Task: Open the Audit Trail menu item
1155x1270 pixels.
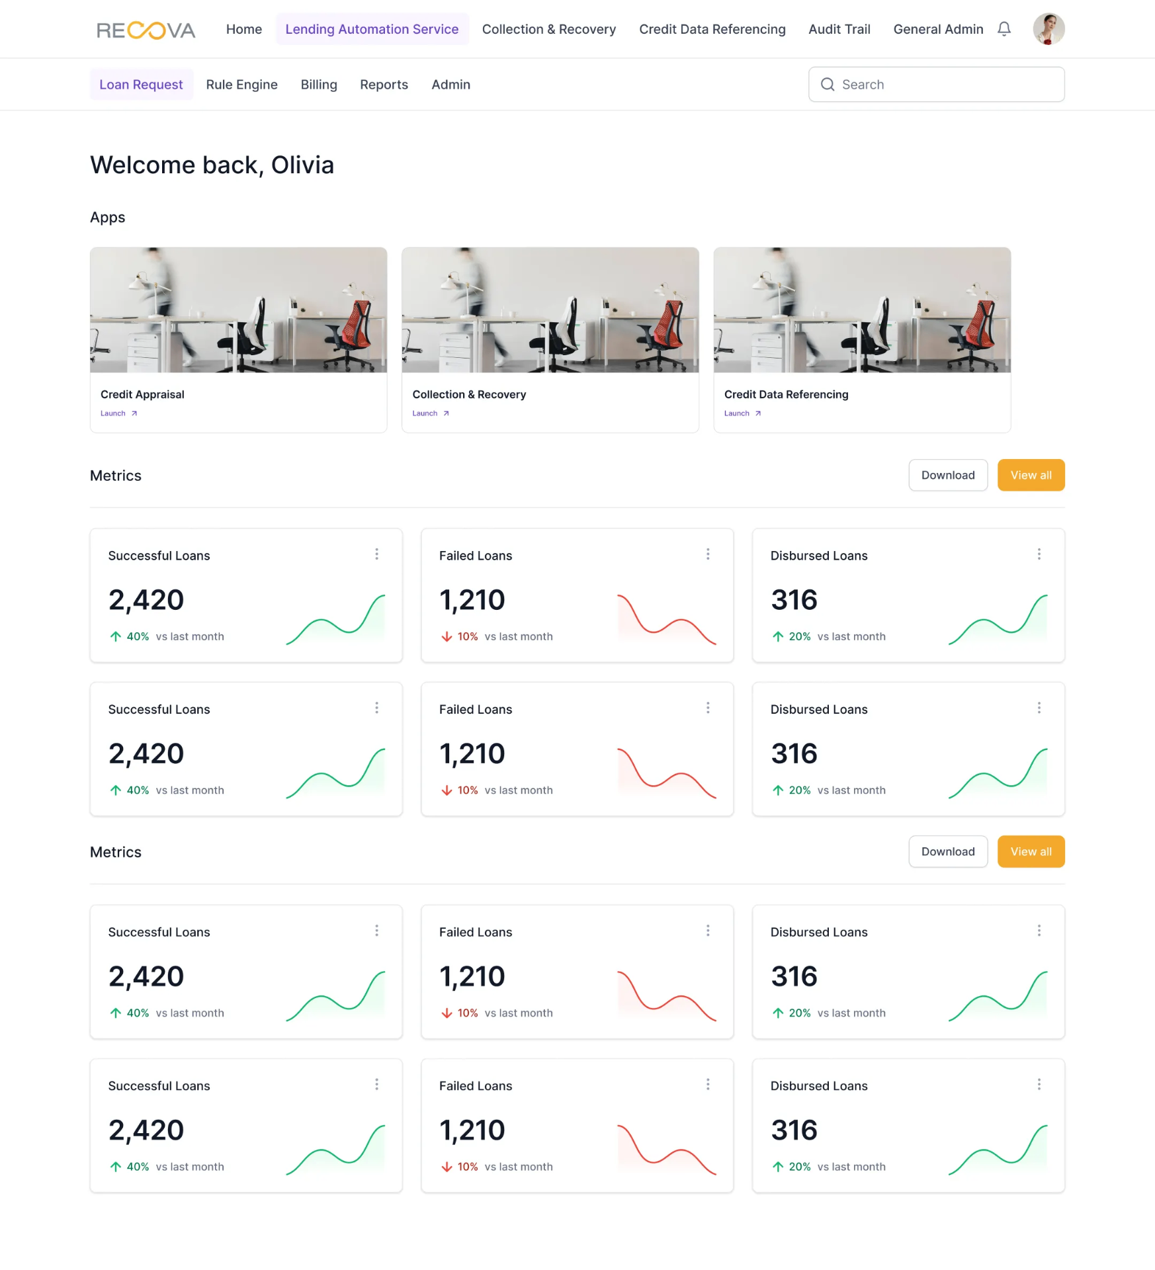Action: (x=839, y=29)
